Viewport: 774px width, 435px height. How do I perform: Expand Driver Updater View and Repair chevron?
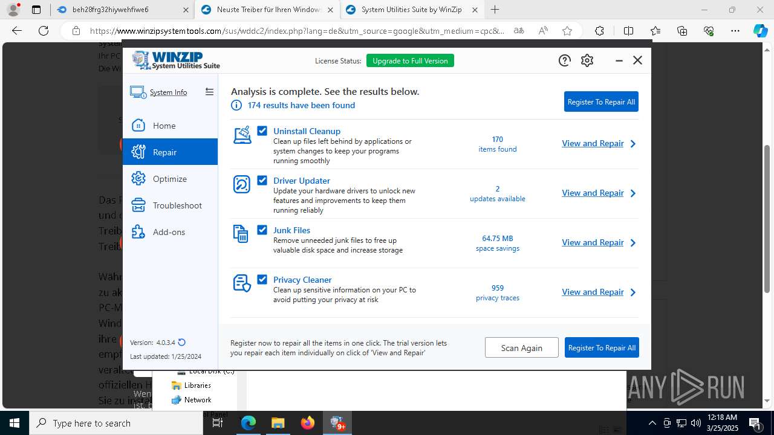click(x=633, y=193)
